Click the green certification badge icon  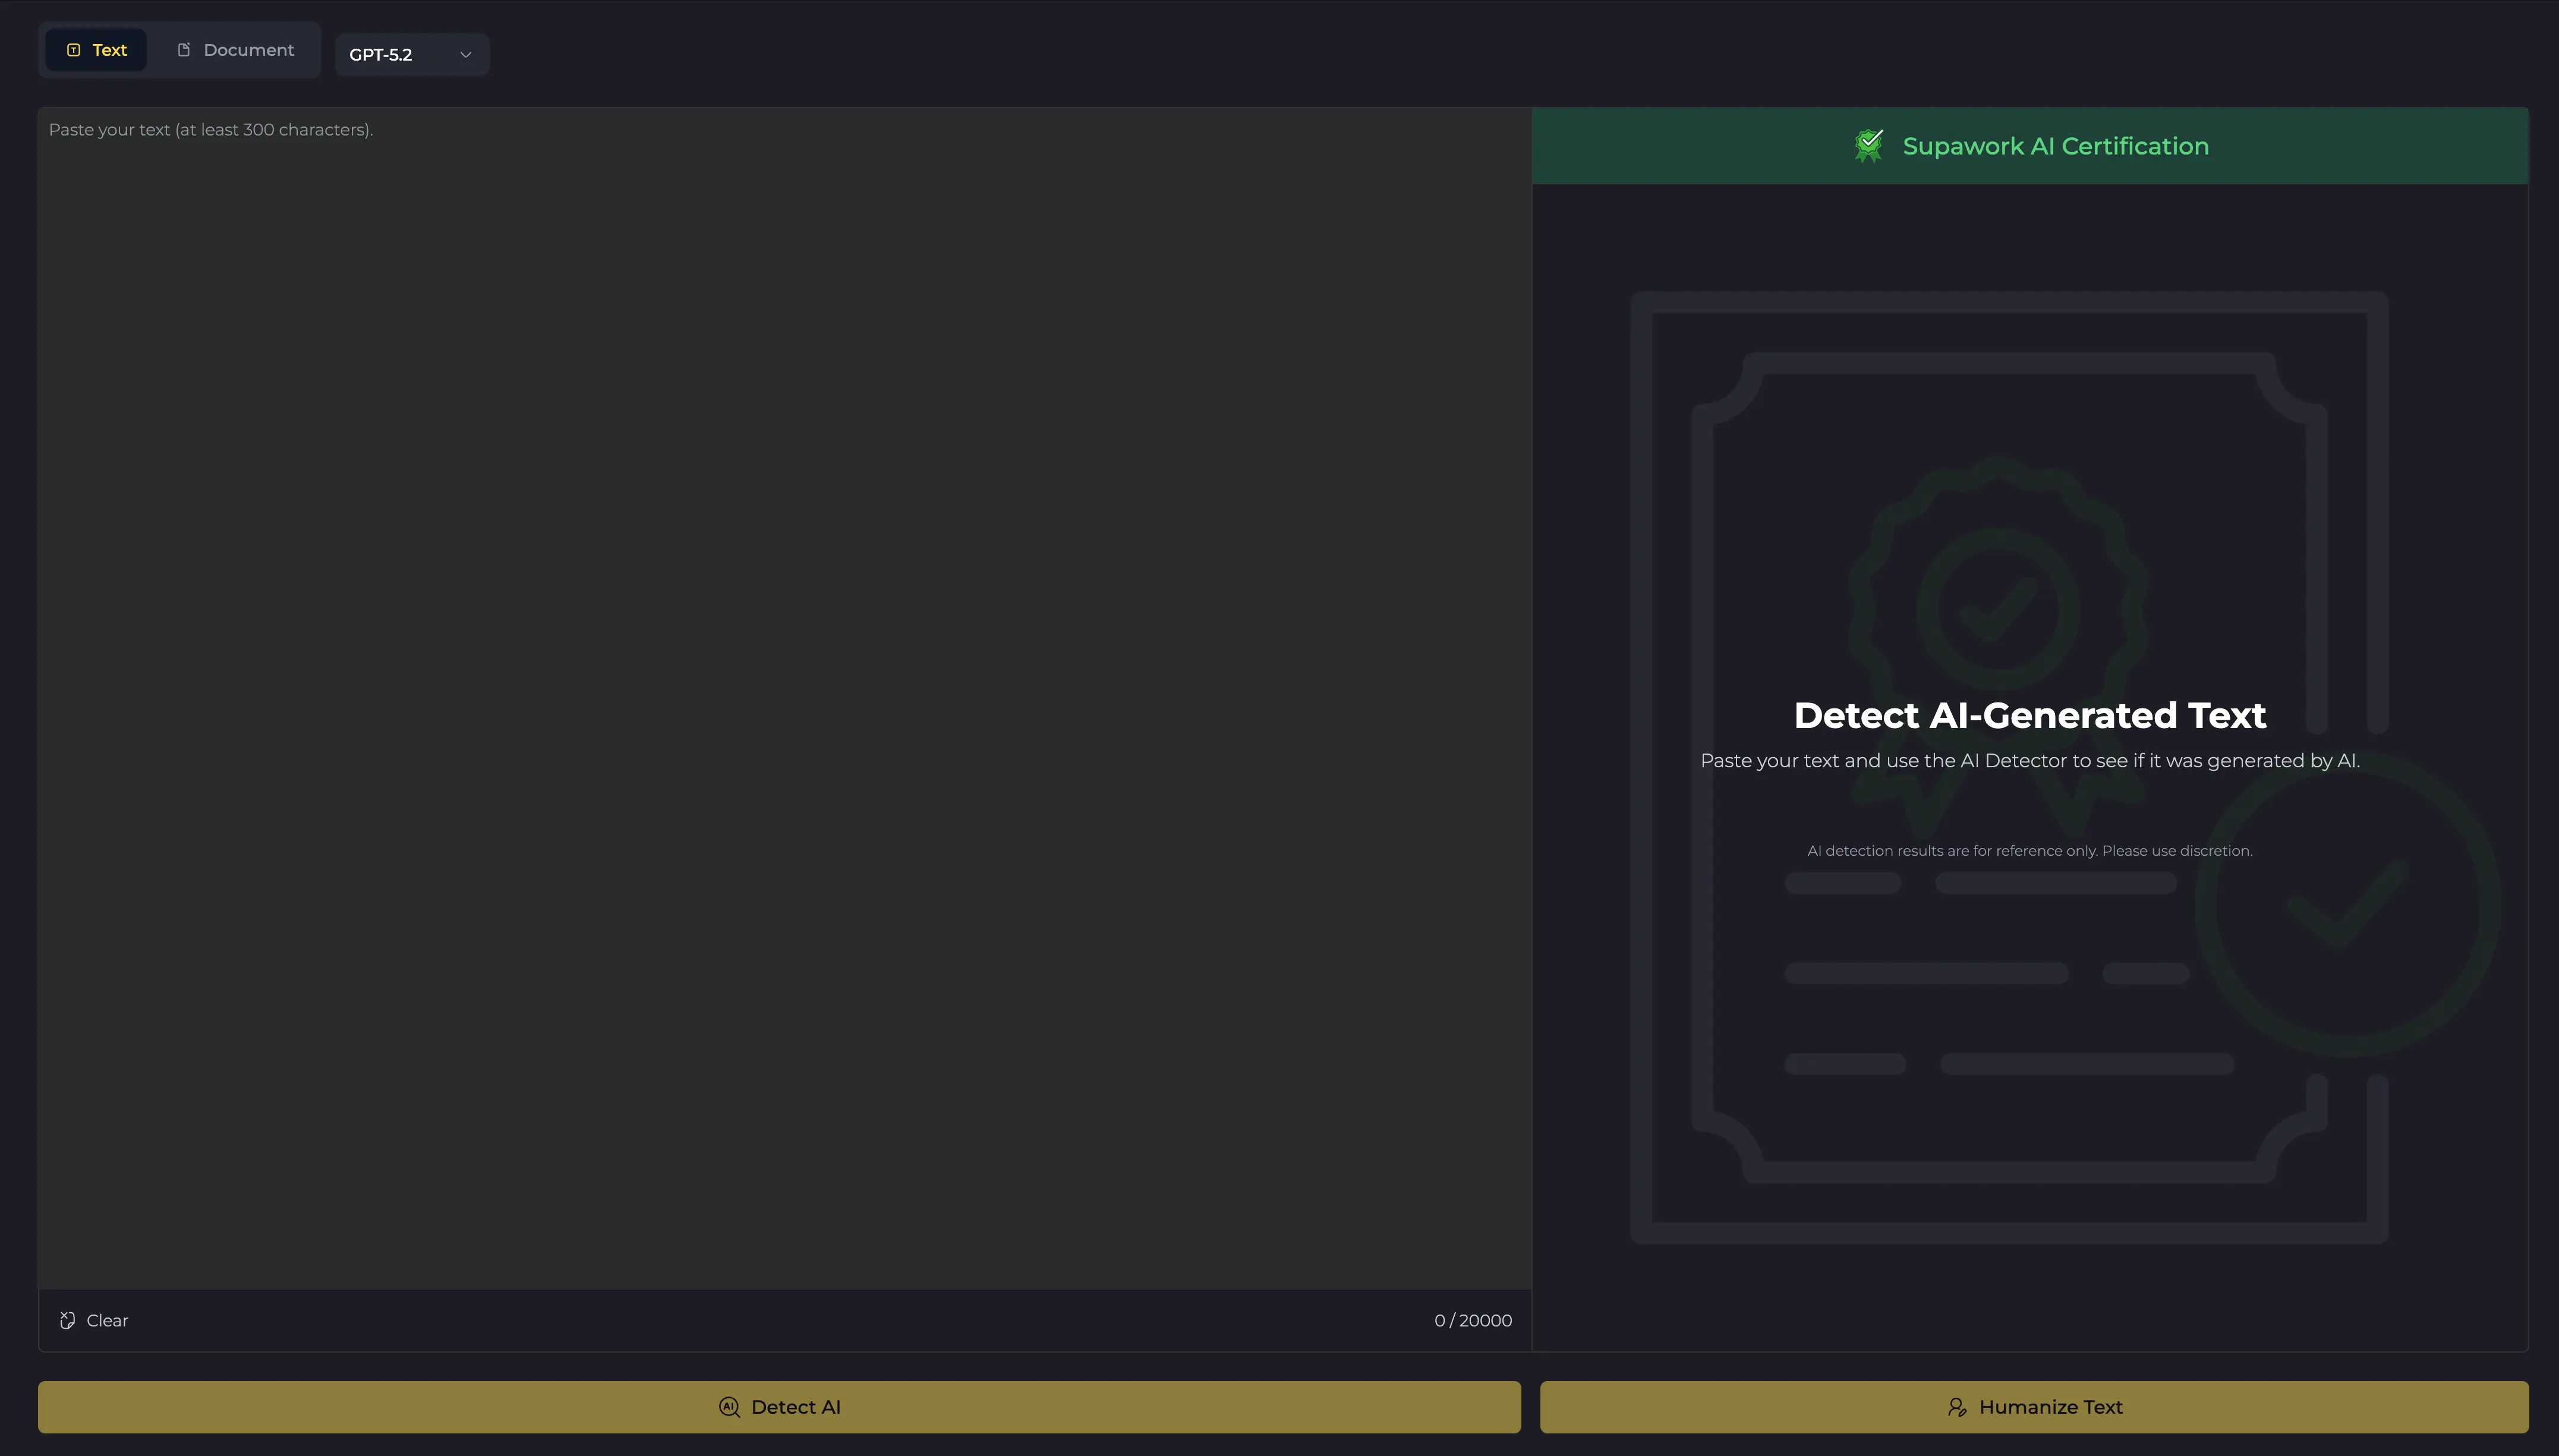click(1868, 146)
